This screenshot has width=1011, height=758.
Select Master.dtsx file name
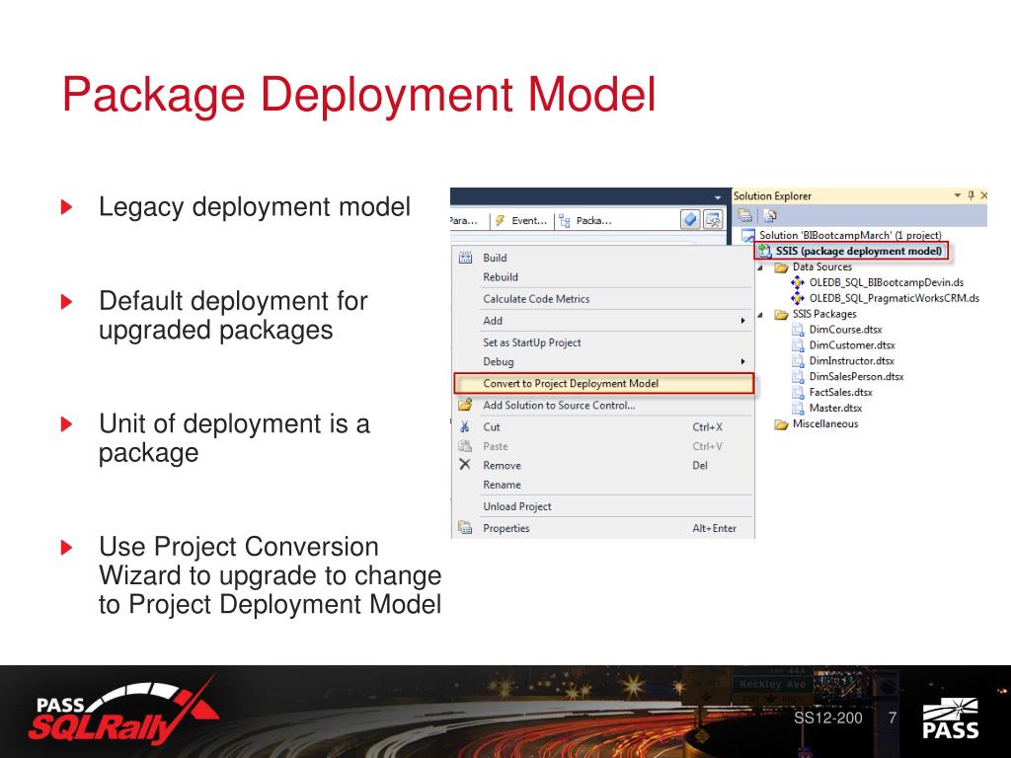835,408
